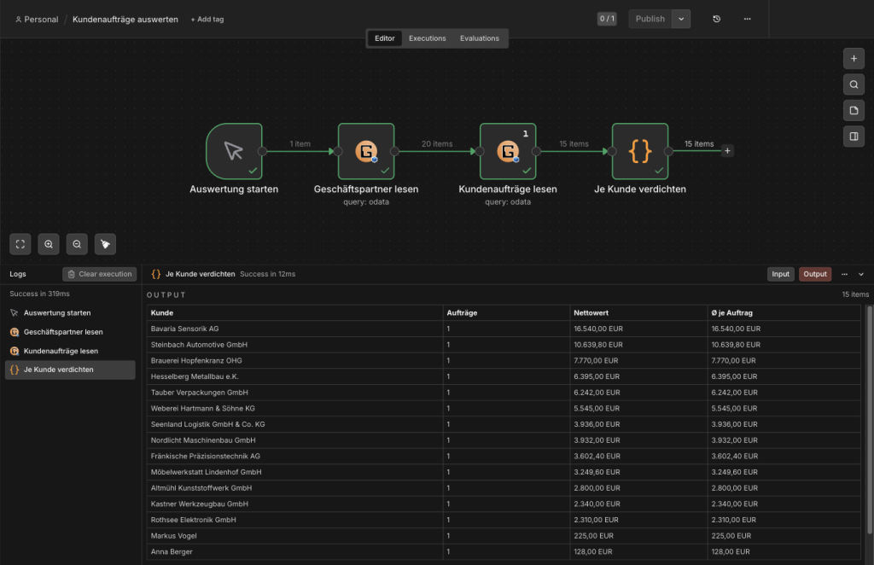
Task: Switch to the Editor tab
Action: click(385, 38)
